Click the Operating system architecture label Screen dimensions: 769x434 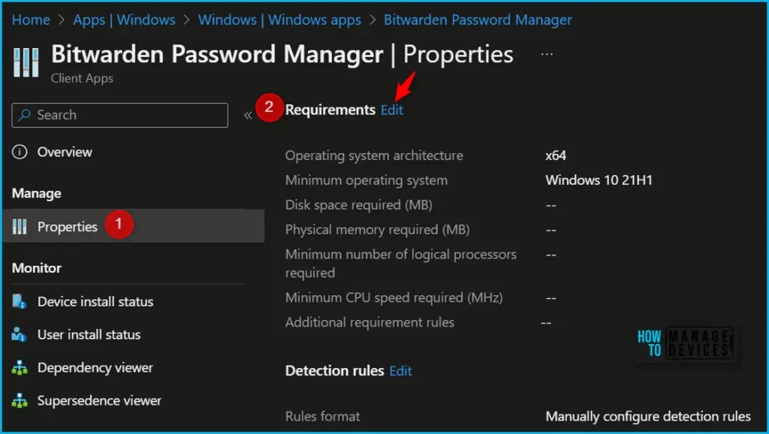[x=374, y=155]
